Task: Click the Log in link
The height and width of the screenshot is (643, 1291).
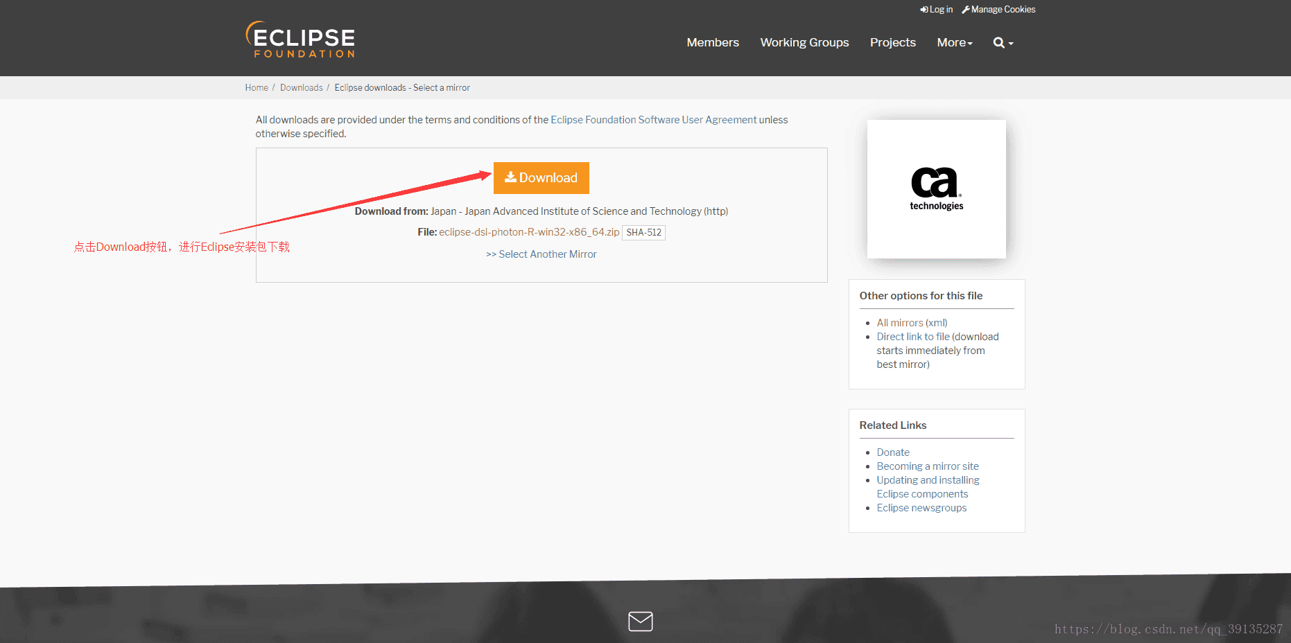Action: click(937, 10)
